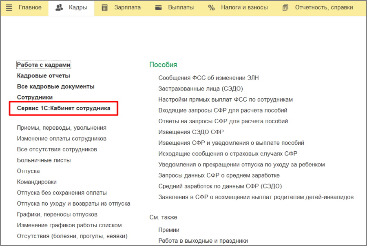Open Отсутствия (болезни, прогулы, неявки)
Screen dimensions: 367x246
72,236
